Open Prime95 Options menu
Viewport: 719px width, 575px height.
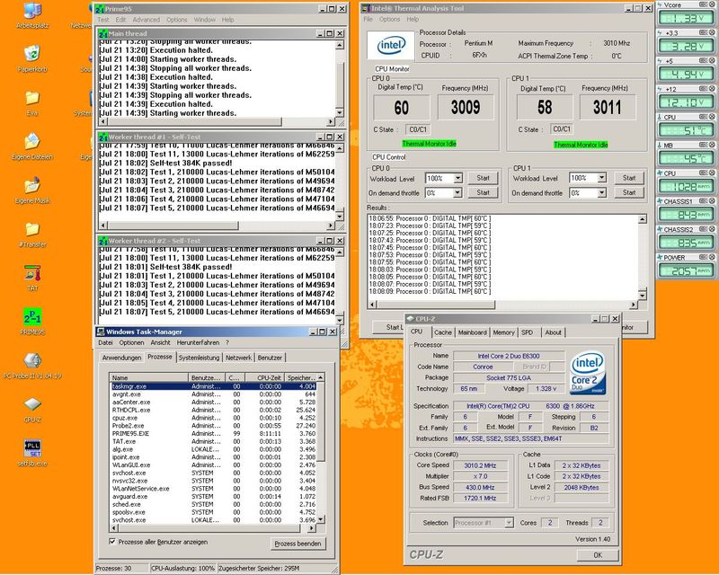coord(176,20)
